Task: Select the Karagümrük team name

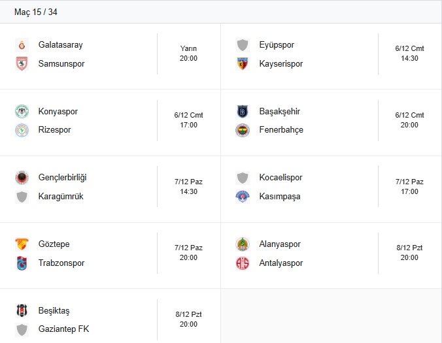Action: pyautogui.click(x=61, y=197)
